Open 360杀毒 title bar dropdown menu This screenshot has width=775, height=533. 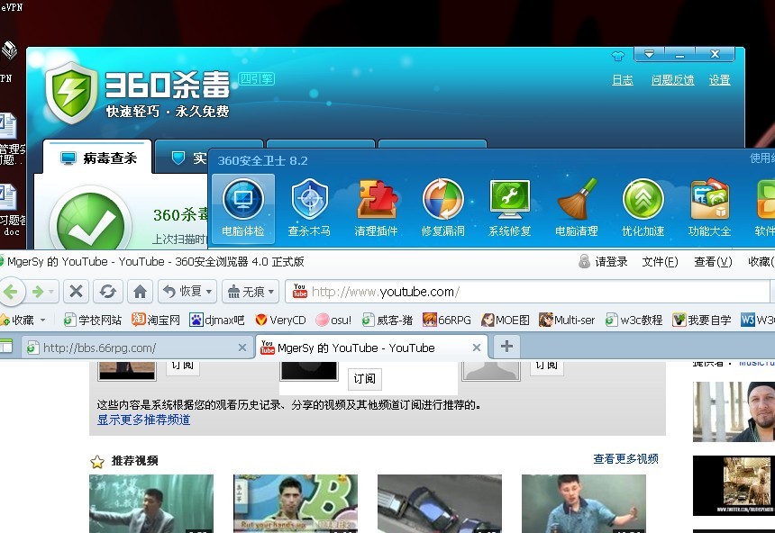(x=650, y=54)
